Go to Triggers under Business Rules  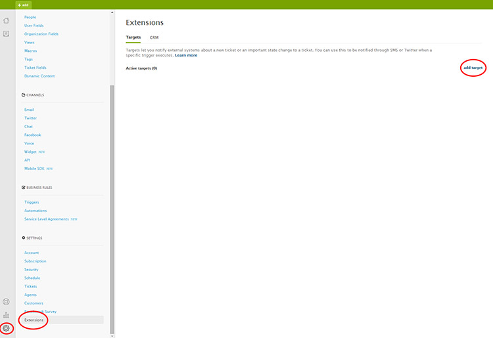point(32,202)
